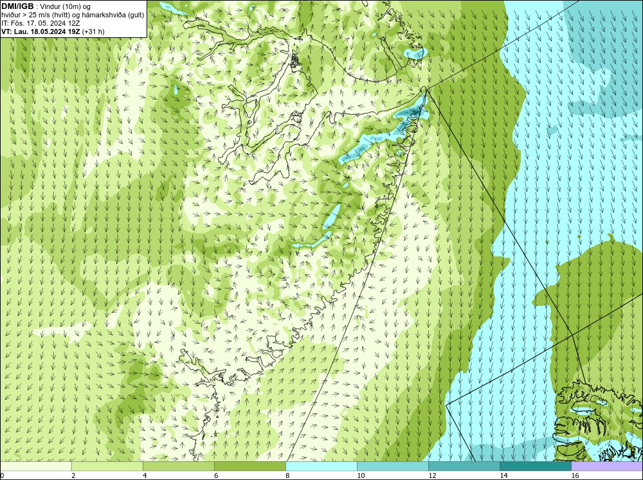
Task: Click the title text 'DMI/IGB : Vindur (10m) og'
Action: 46,6
